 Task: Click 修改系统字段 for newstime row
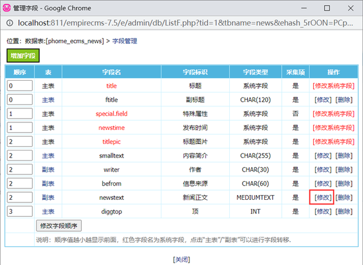coord(333,128)
